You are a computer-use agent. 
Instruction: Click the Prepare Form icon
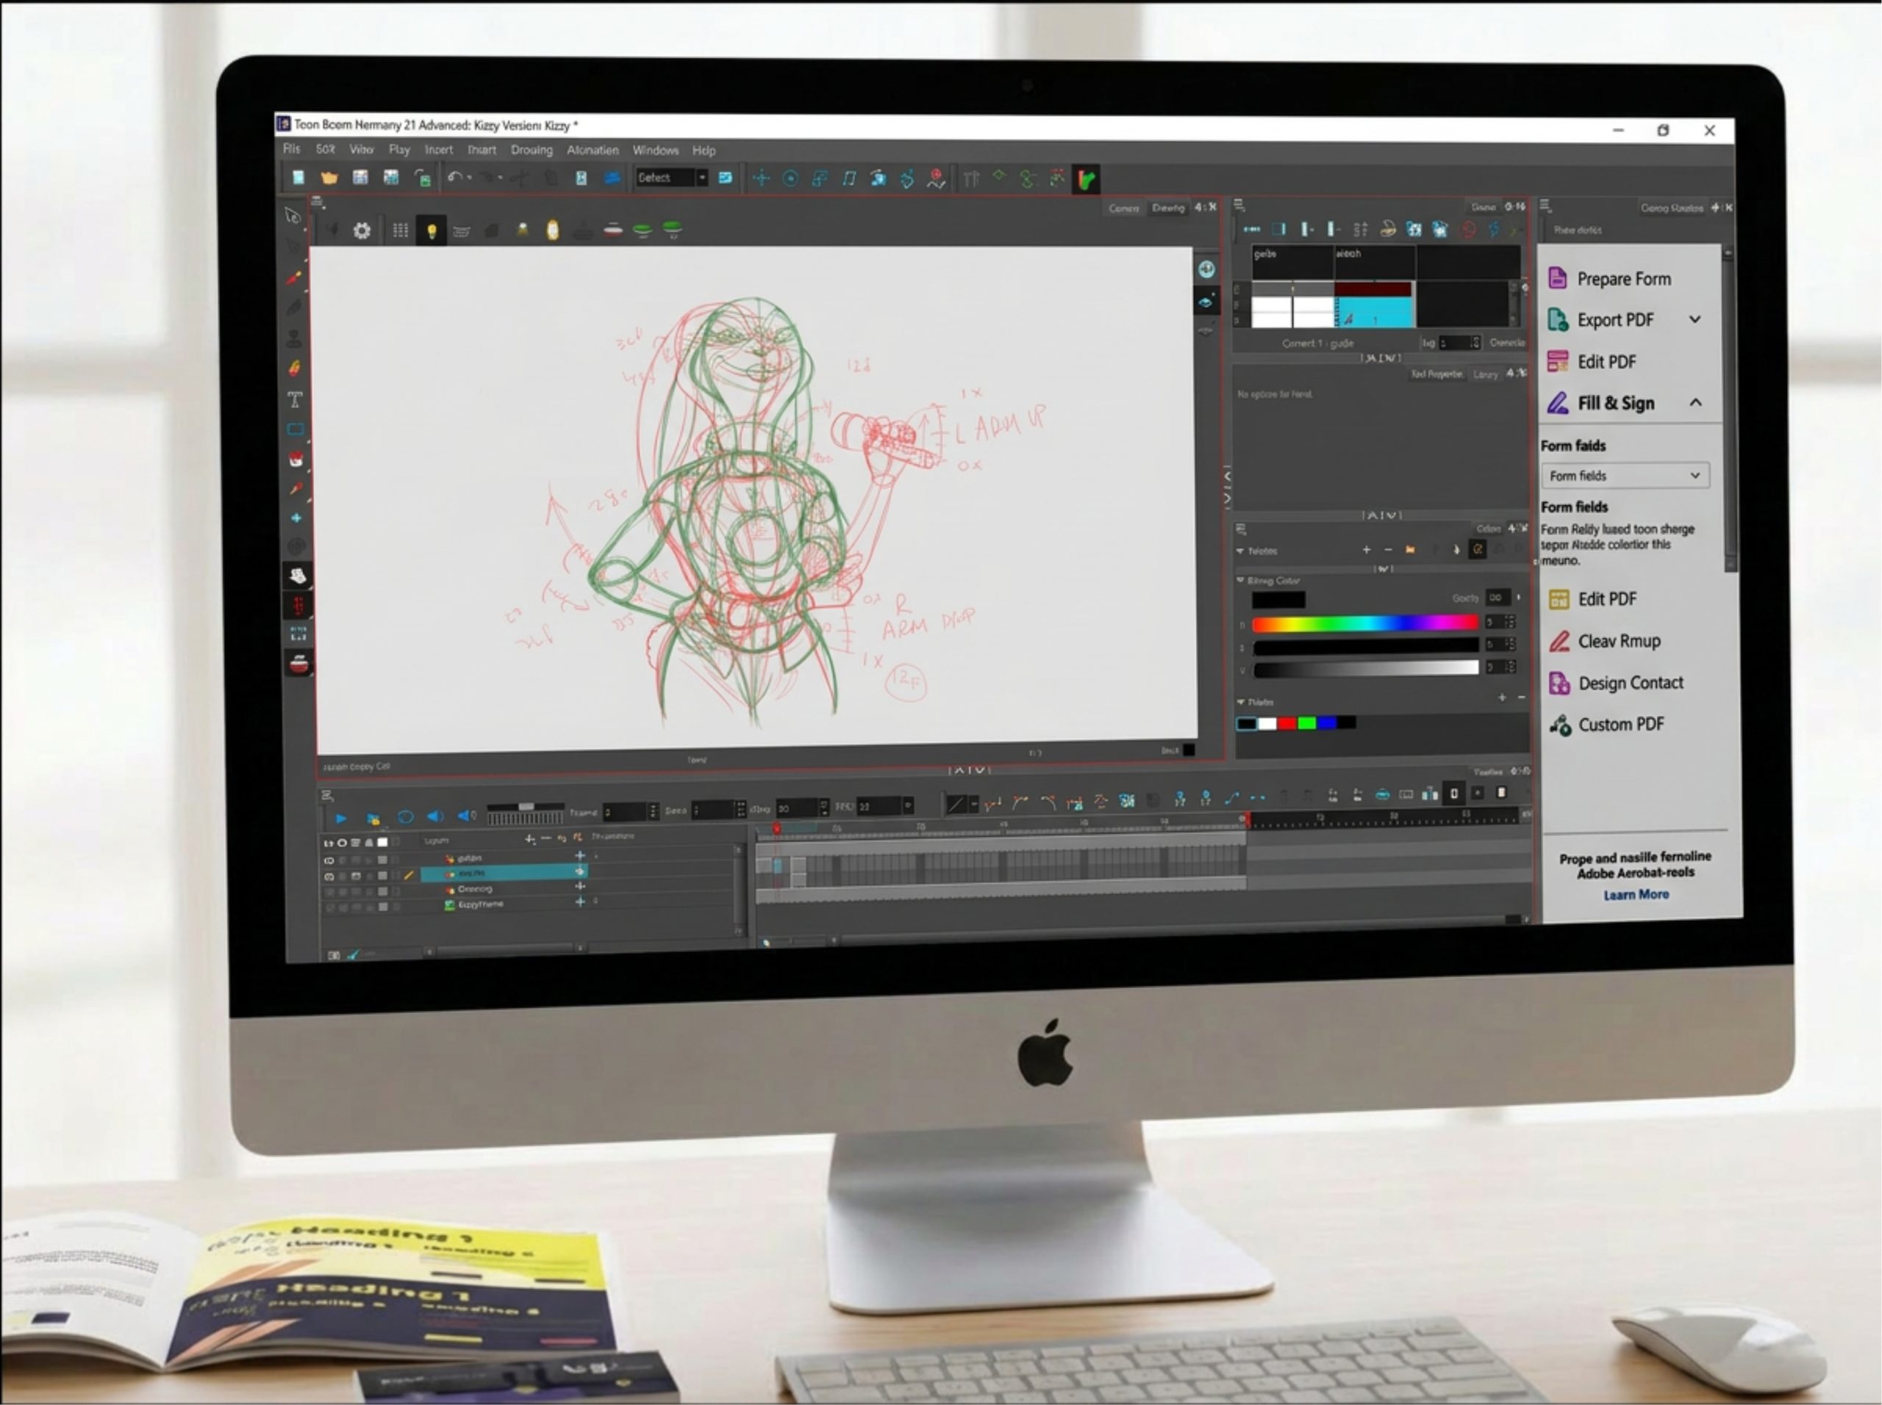(x=1557, y=278)
